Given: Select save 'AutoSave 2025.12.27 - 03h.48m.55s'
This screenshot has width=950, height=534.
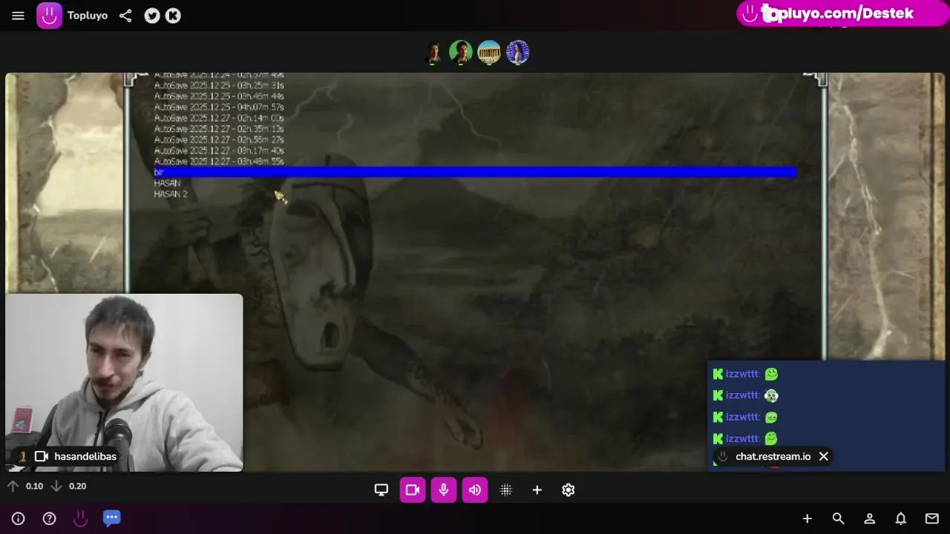Looking at the screenshot, I should point(219,162).
